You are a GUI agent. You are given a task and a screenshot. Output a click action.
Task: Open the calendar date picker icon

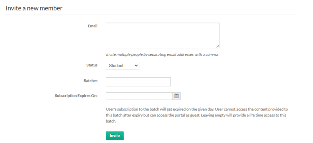click(177, 96)
